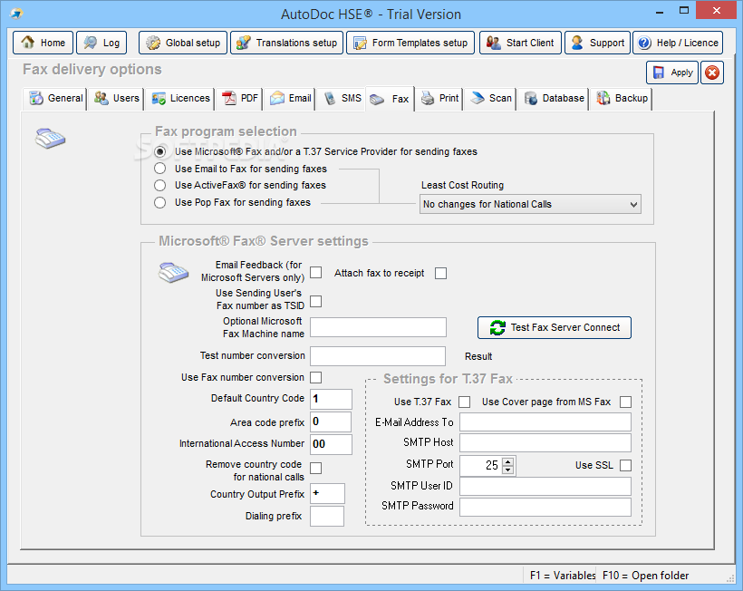
Task: Enable Use T.37 Fax checkbox
Action: (464, 402)
